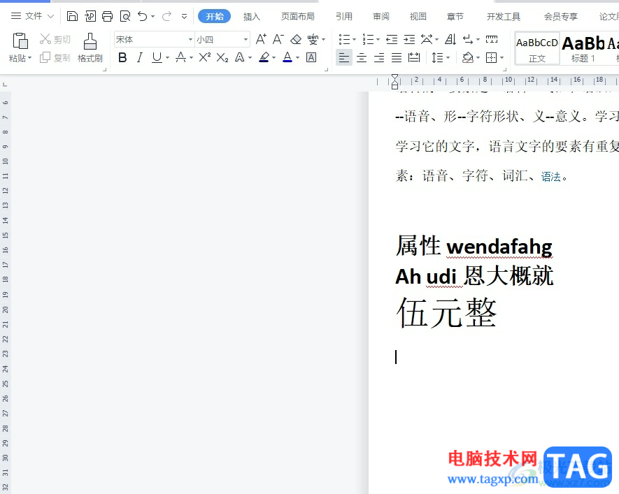Switch to the 视图 tab
The width and height of the screenshot is (619, 494).
coord(418,17)
